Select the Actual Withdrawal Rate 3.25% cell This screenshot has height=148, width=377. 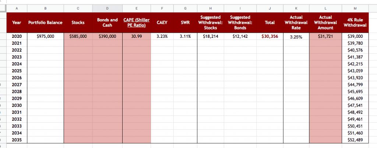tap(296, 37)
